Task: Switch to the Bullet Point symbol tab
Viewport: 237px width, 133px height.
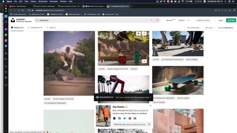Action: click(94, 6)
